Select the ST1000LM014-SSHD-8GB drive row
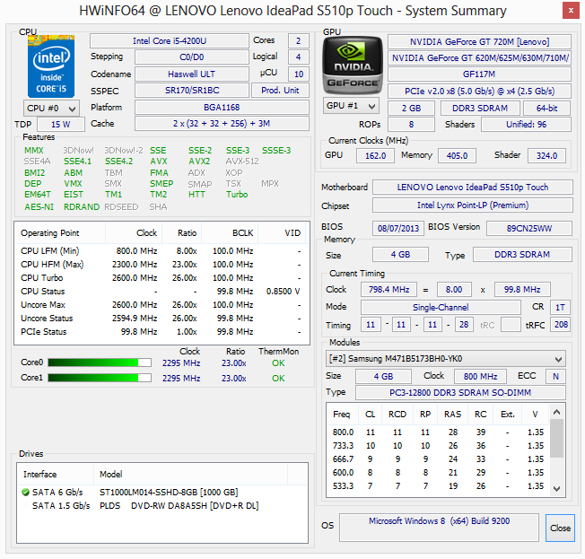The image size is (585, 559). [x=162, y=493]
